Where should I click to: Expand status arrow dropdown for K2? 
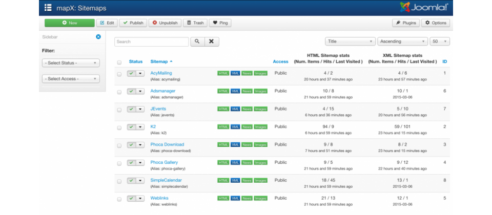(x=140, y=127)
